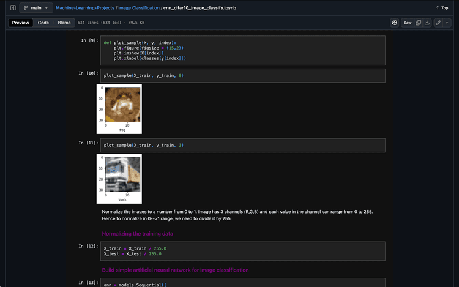Switch to the Code tab
The image size is (459, 287).
tap(43, 23)
